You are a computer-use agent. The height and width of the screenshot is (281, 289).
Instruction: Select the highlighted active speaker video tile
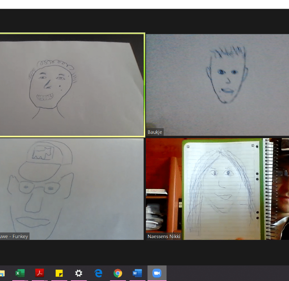tap(72, 85)
